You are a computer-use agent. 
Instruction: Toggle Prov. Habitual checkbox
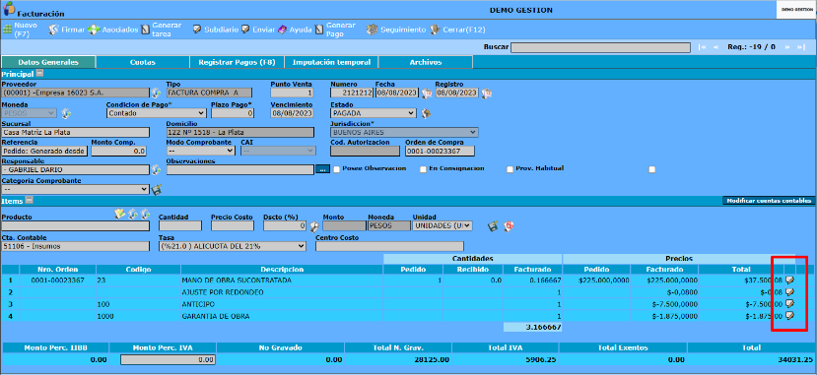(x=511, y=169)
